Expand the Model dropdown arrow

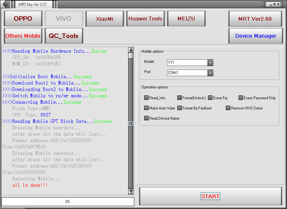tap(210, 63)
